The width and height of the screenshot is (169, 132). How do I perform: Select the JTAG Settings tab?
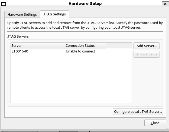tap(54, 14)
